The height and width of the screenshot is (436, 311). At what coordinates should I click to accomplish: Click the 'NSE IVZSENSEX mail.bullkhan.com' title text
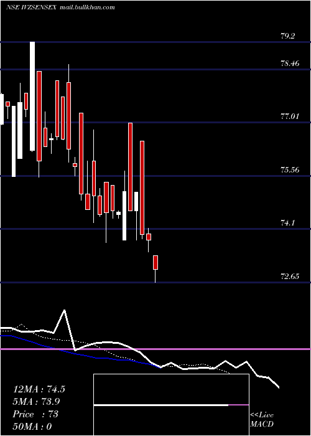[x=60, y=7]
